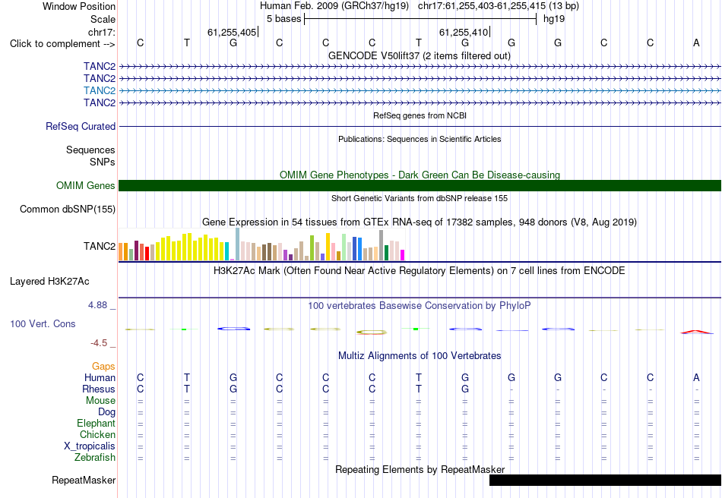
Task: Click the Window Position label
Action: [x=79, y=6]
